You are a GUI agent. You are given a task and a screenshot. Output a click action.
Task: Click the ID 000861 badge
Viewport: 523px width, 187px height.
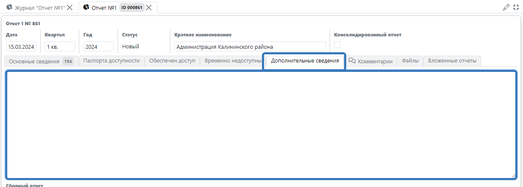[132, 8]
